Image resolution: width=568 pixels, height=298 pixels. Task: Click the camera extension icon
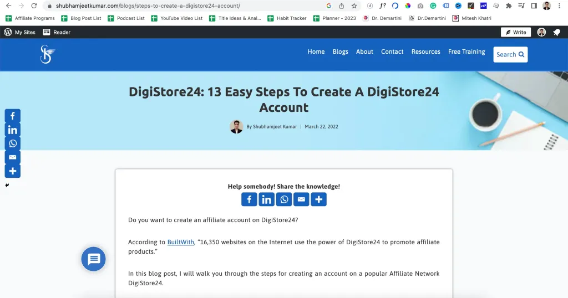click(420, 6)
